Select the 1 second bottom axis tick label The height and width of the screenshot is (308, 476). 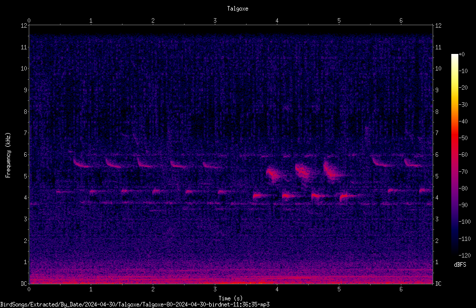pyautogui.click(x=91, y=289)
